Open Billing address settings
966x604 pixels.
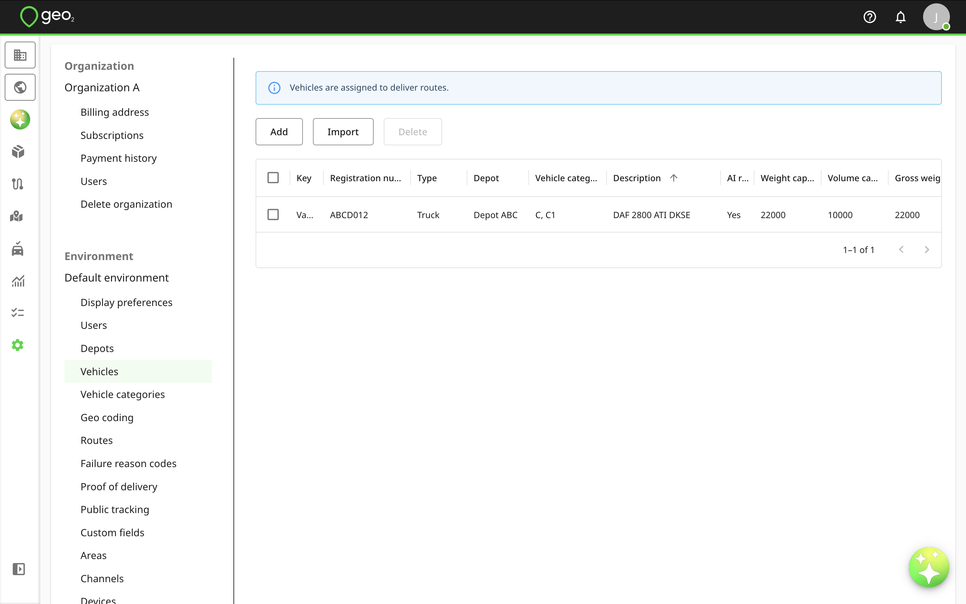tap(115, 112)
